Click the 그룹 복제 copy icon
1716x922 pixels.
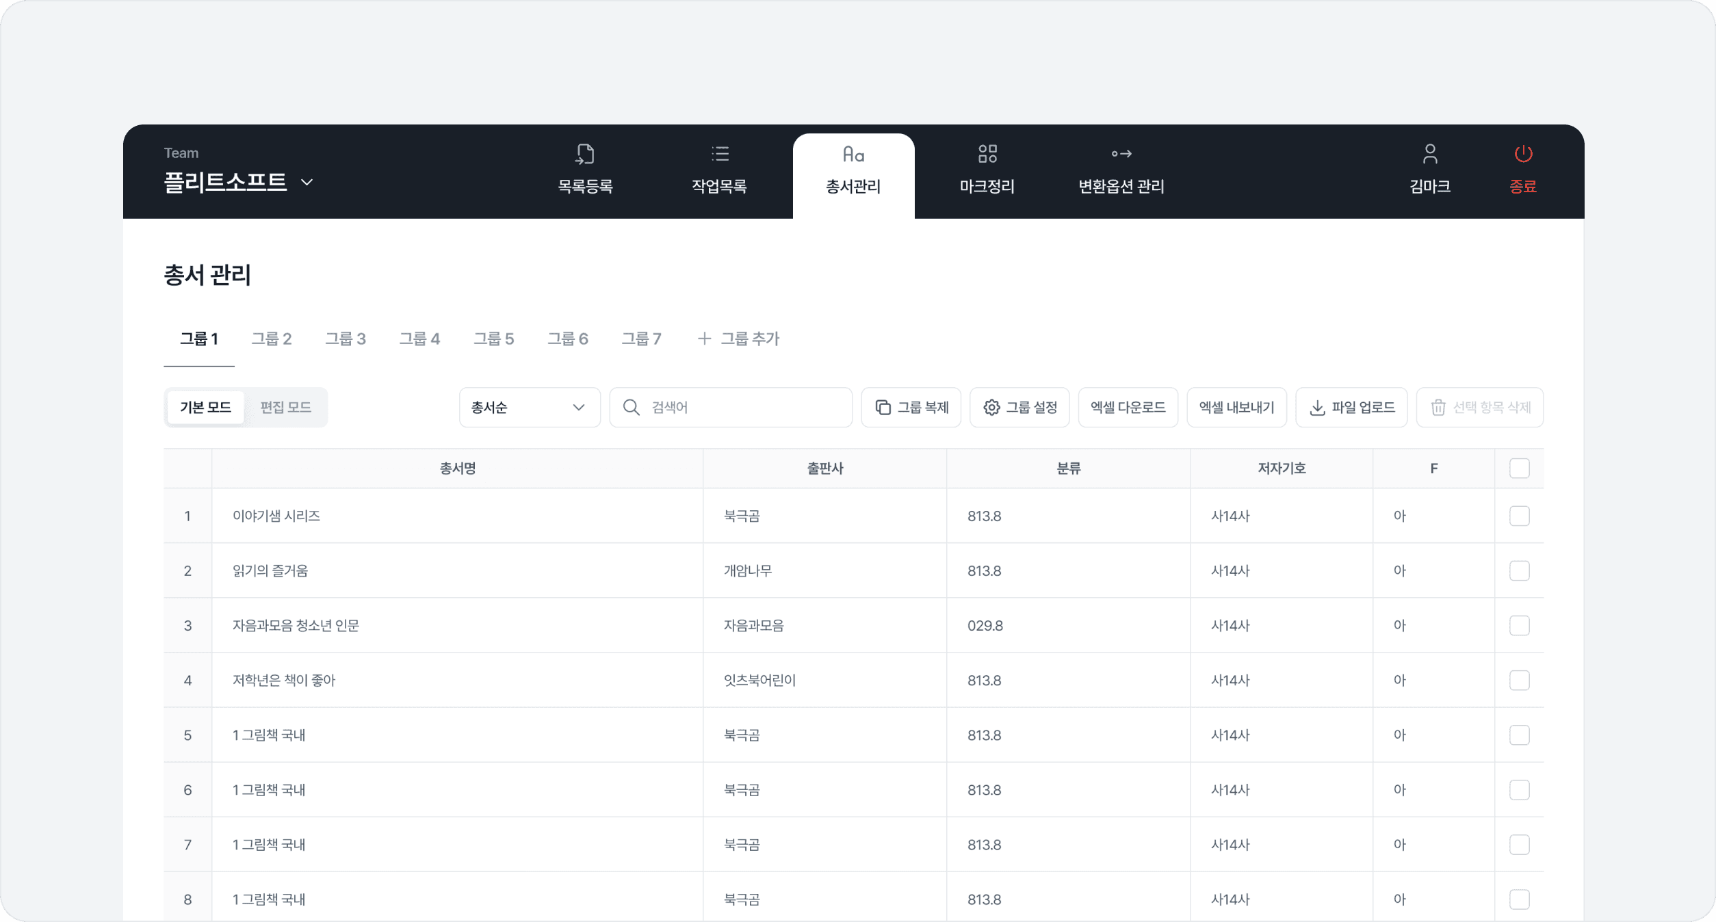(x=883, y=408)
